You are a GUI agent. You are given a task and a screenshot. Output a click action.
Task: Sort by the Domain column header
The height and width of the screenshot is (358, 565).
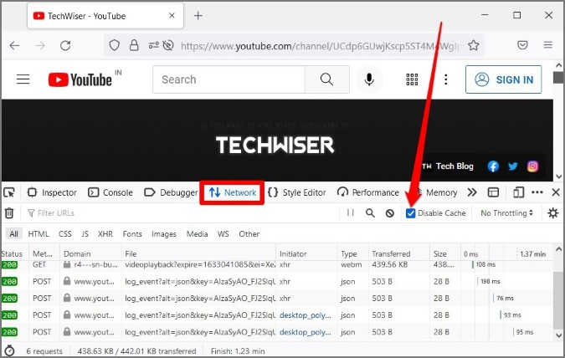click(90, 253)
